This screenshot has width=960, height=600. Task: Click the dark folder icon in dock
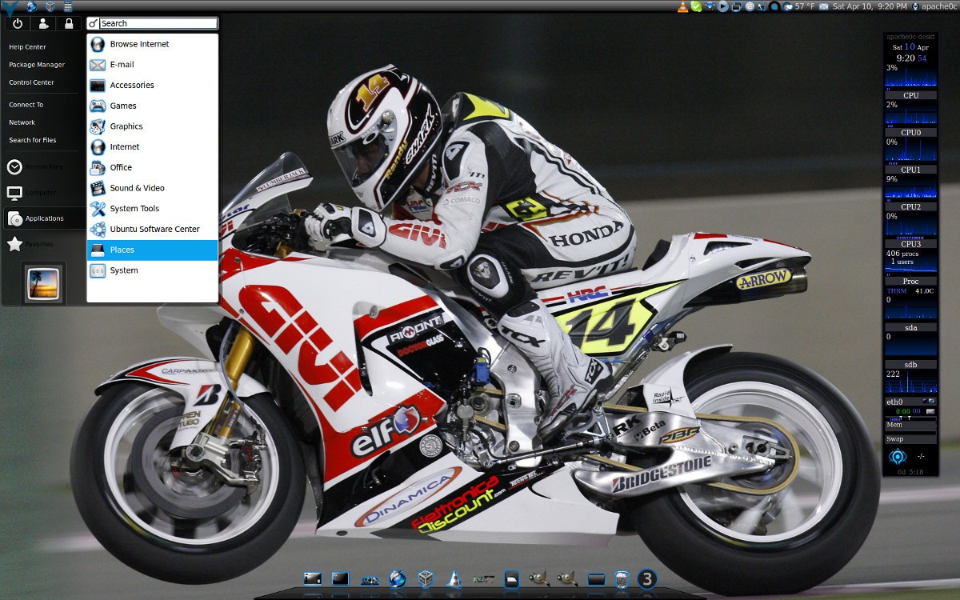pos(596,578)
